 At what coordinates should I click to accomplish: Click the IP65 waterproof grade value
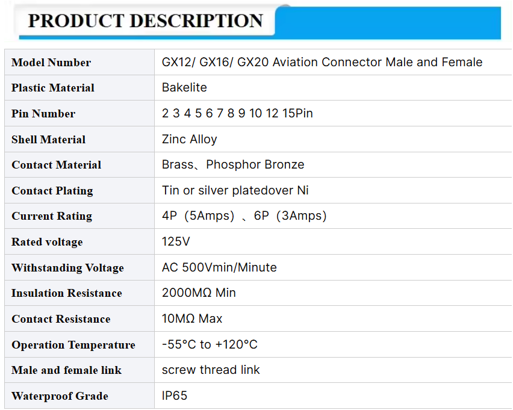click(x=175, y=396)
